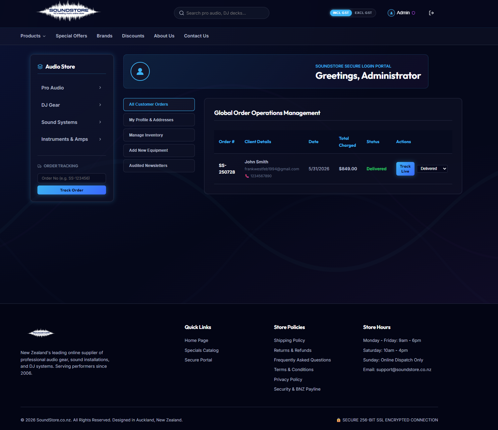Viewport: 498px width, 430px height.
Task: Click the logout arrow icon
Action: pos(431,13)
